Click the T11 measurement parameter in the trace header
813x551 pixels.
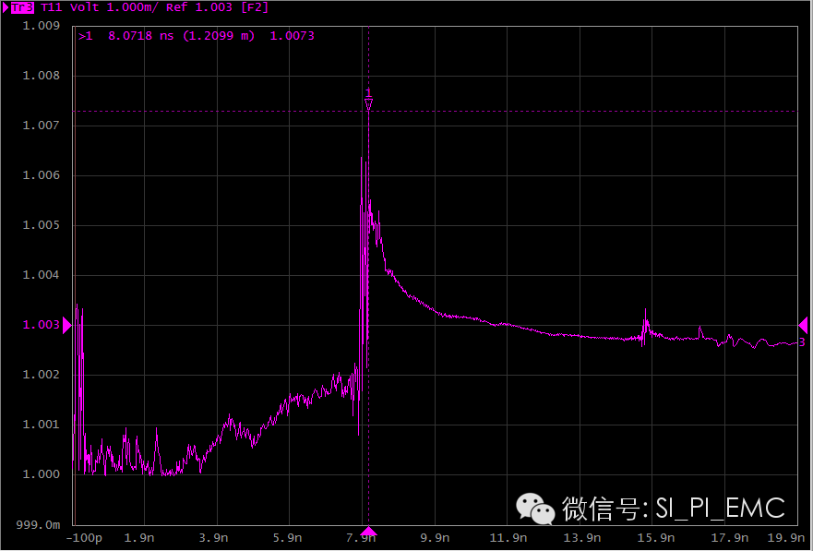pyautogui.click(x=54, y=7)
